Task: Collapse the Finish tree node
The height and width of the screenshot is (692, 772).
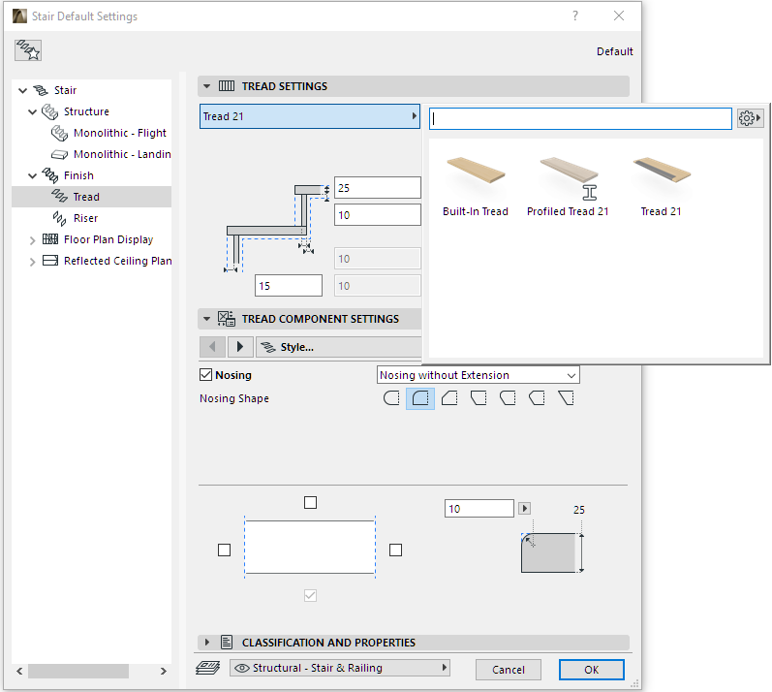Action: point(33,175)
